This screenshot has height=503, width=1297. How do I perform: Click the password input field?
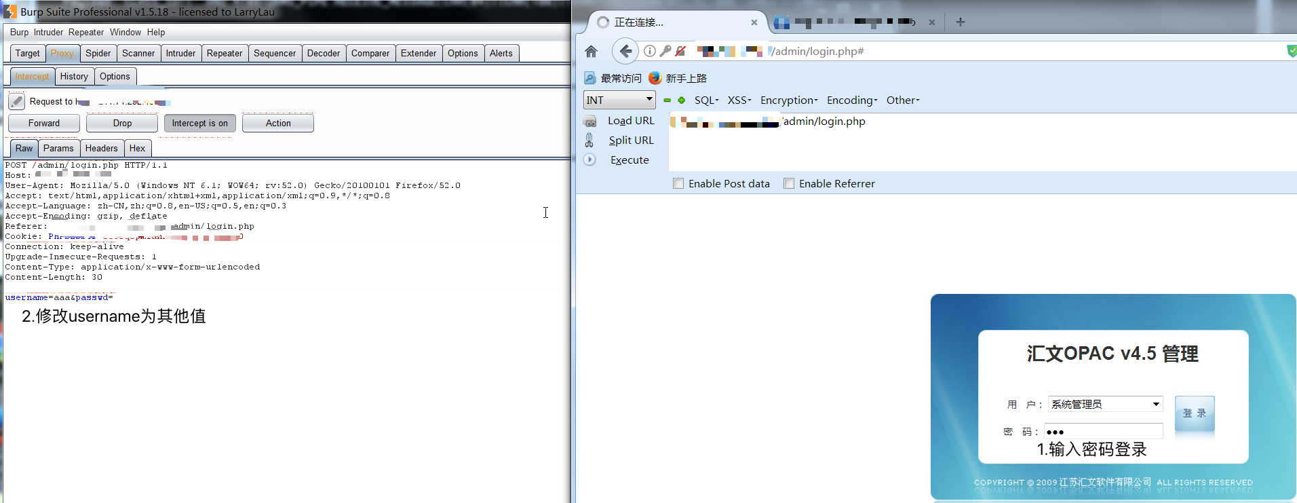point(1104,431)
